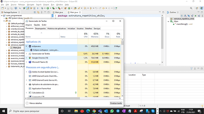Collapse the Main class node in Outline
The height and width of the screenshot is (114, 204).
click(x=168, y=22)
